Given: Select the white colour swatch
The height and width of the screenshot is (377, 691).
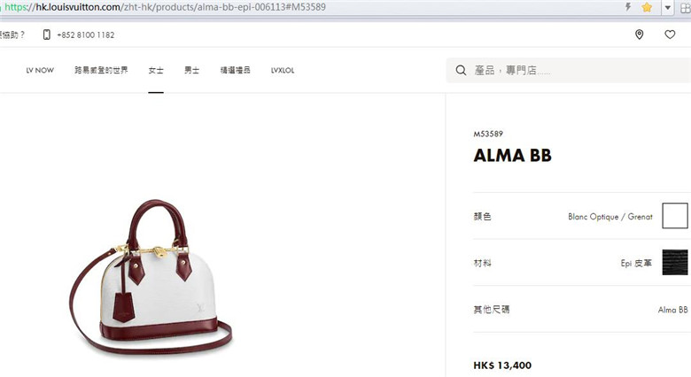Looking at the screenshot, I should 675,216.
